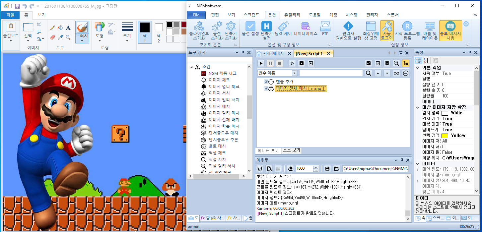Run the script with Play button

[261, 63]
